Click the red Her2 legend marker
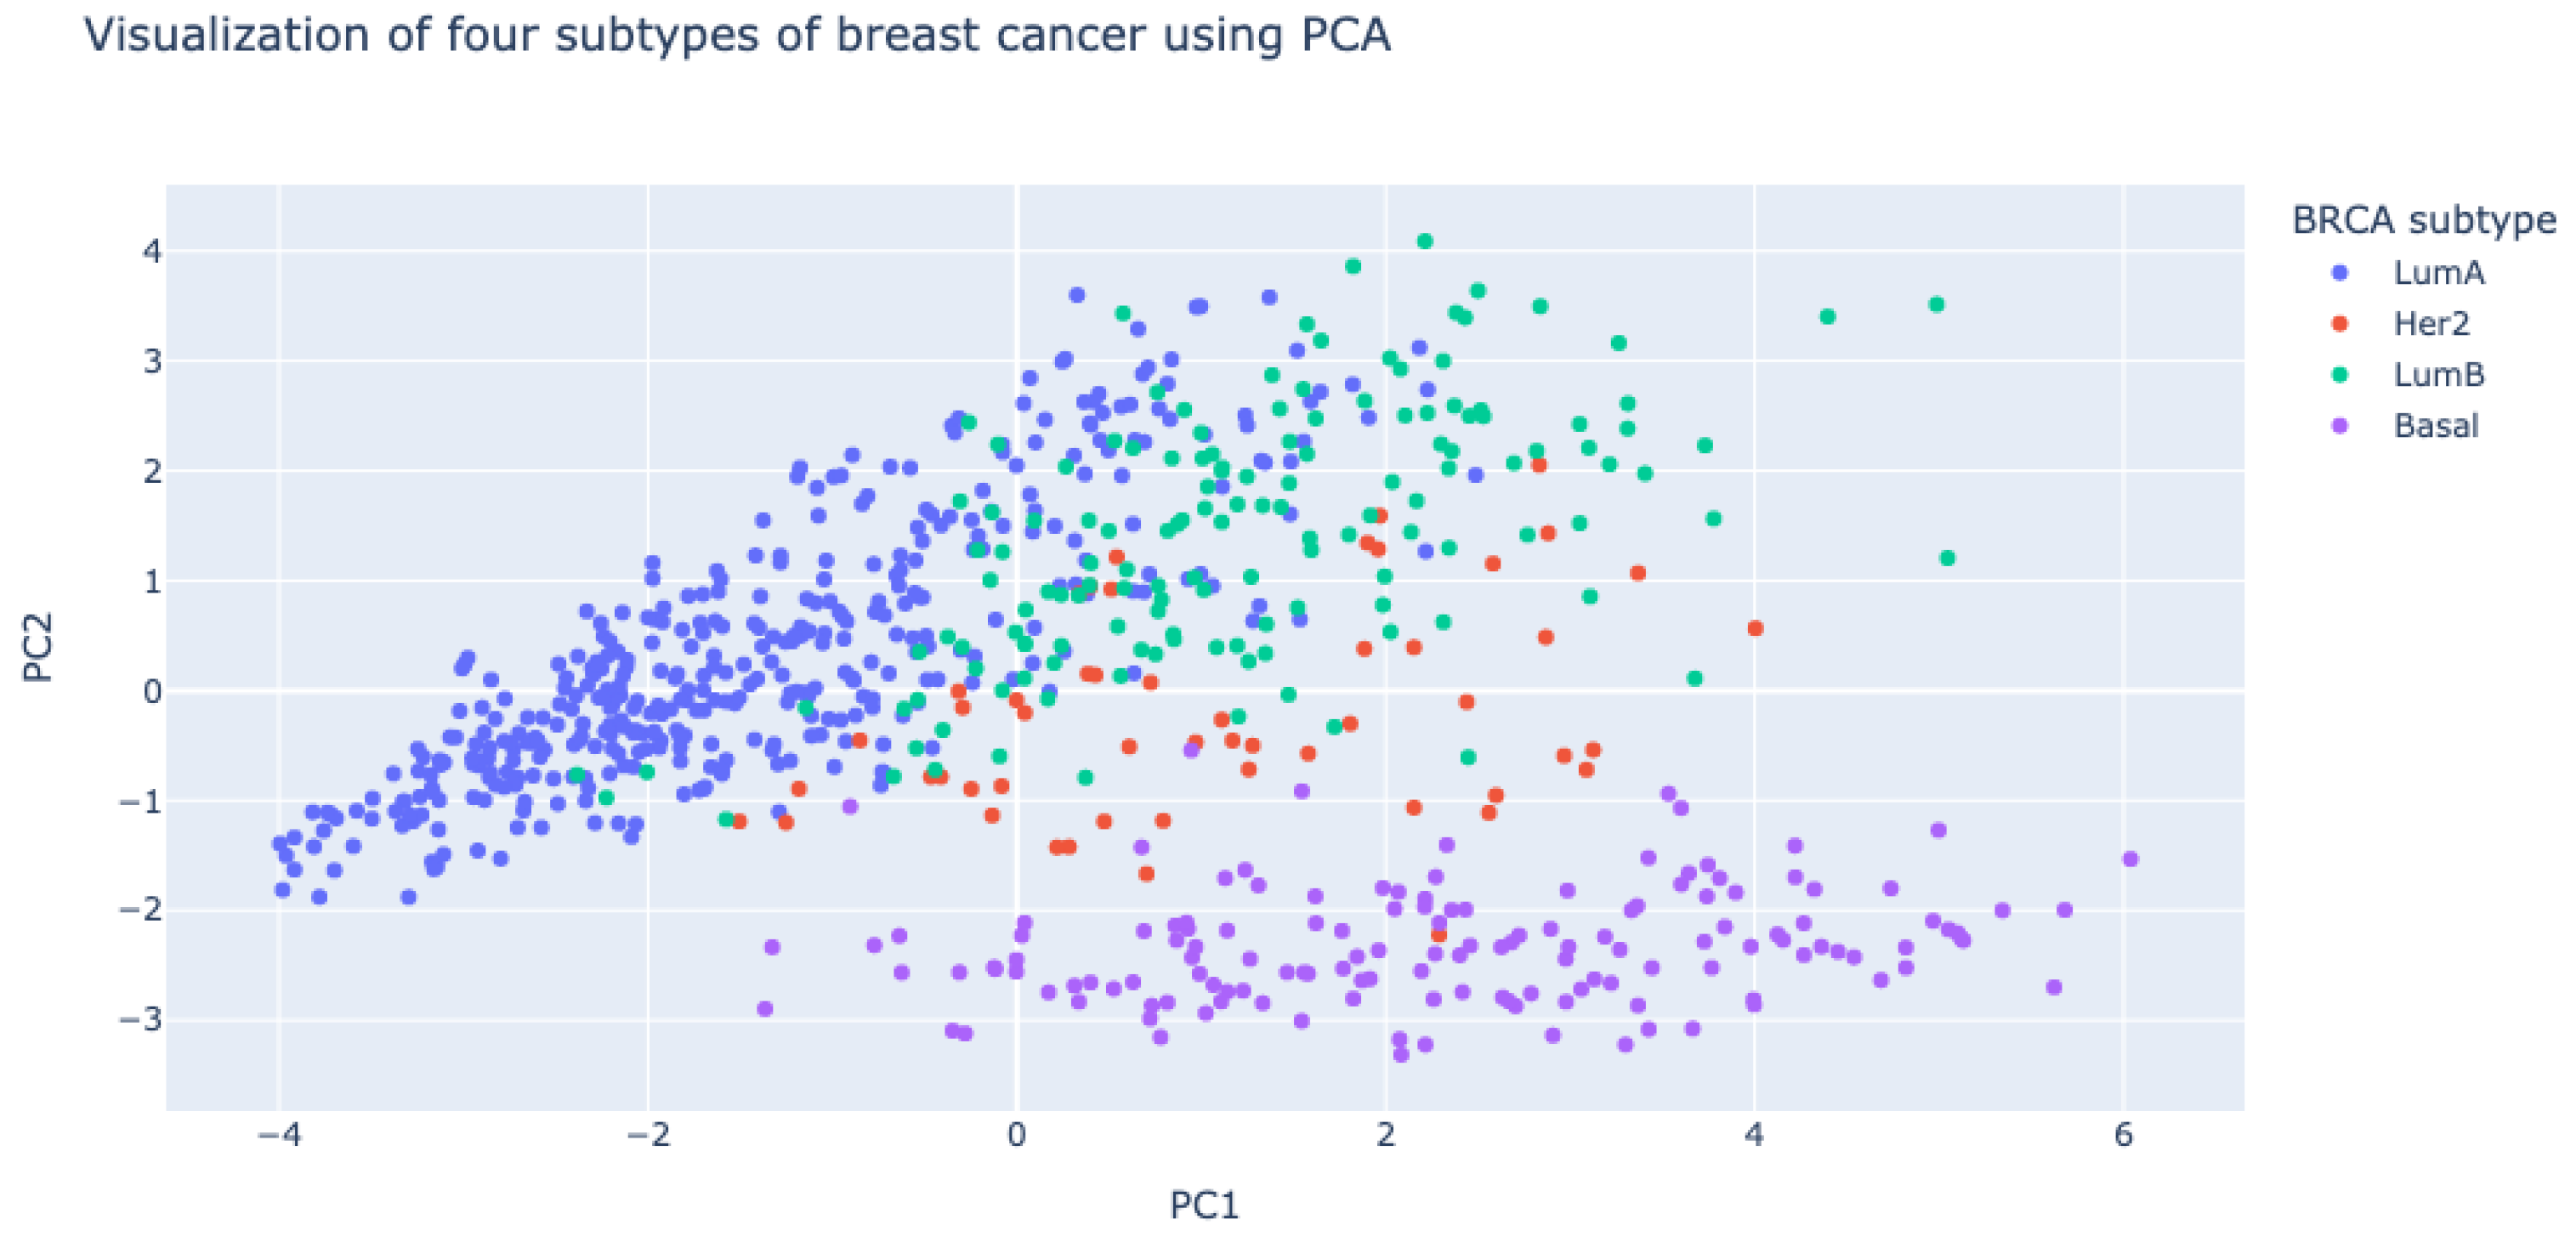Image resolution: width=2576 pixels, height=1242 pixels. click(2340, 324)
